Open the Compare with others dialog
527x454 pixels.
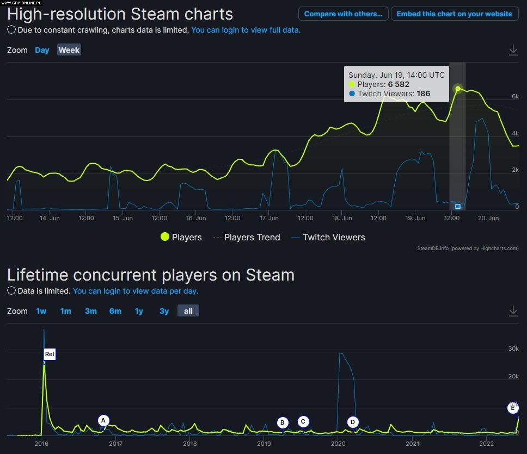click(x=344, y=14)
